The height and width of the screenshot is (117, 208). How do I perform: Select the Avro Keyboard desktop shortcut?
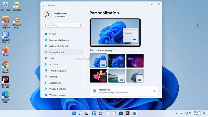point(6,22)
